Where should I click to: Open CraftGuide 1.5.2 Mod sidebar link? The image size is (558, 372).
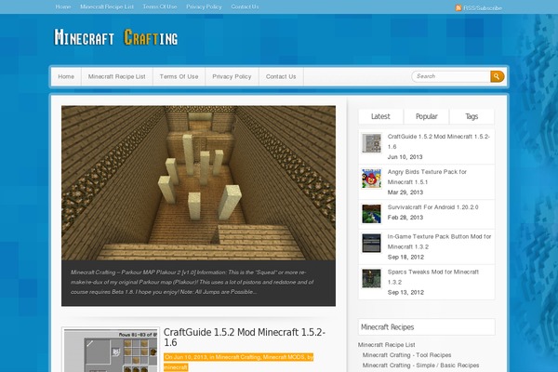[x=438, y=141]
